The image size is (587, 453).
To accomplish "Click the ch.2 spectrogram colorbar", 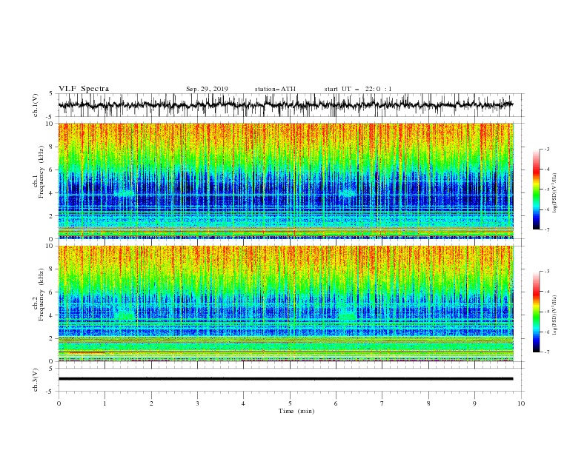I will click(x=536, y=312).
